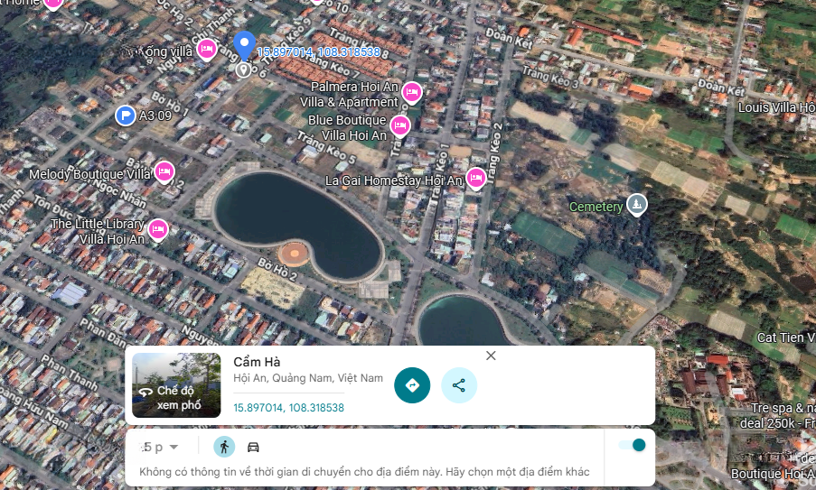
Task: Click the teal Directions button
Action: (412, 385)
